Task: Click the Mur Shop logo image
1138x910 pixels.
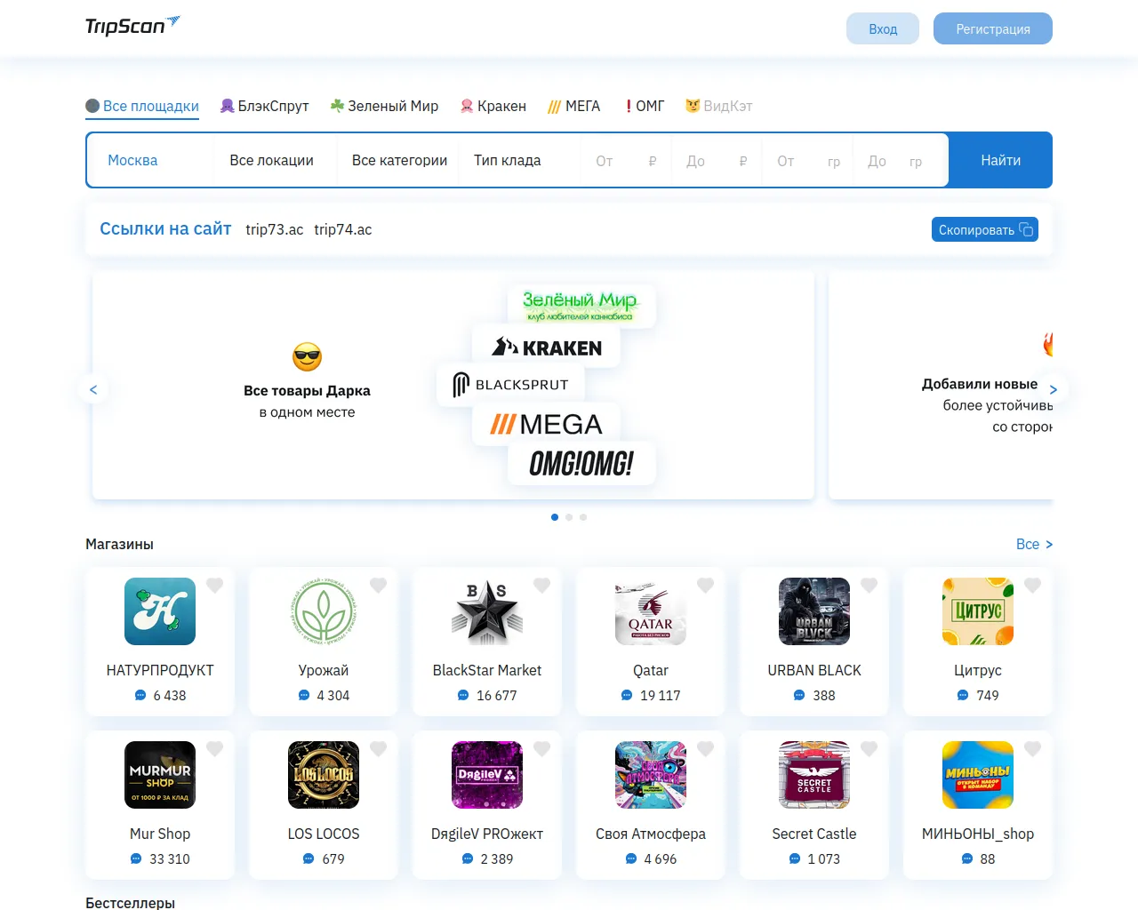Action: coord(160,775)
